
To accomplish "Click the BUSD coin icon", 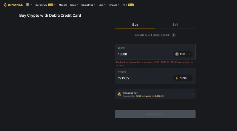I will point(177,78).
